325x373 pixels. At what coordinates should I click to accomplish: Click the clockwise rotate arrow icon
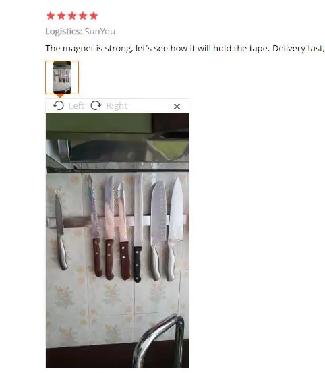(96, 105)
